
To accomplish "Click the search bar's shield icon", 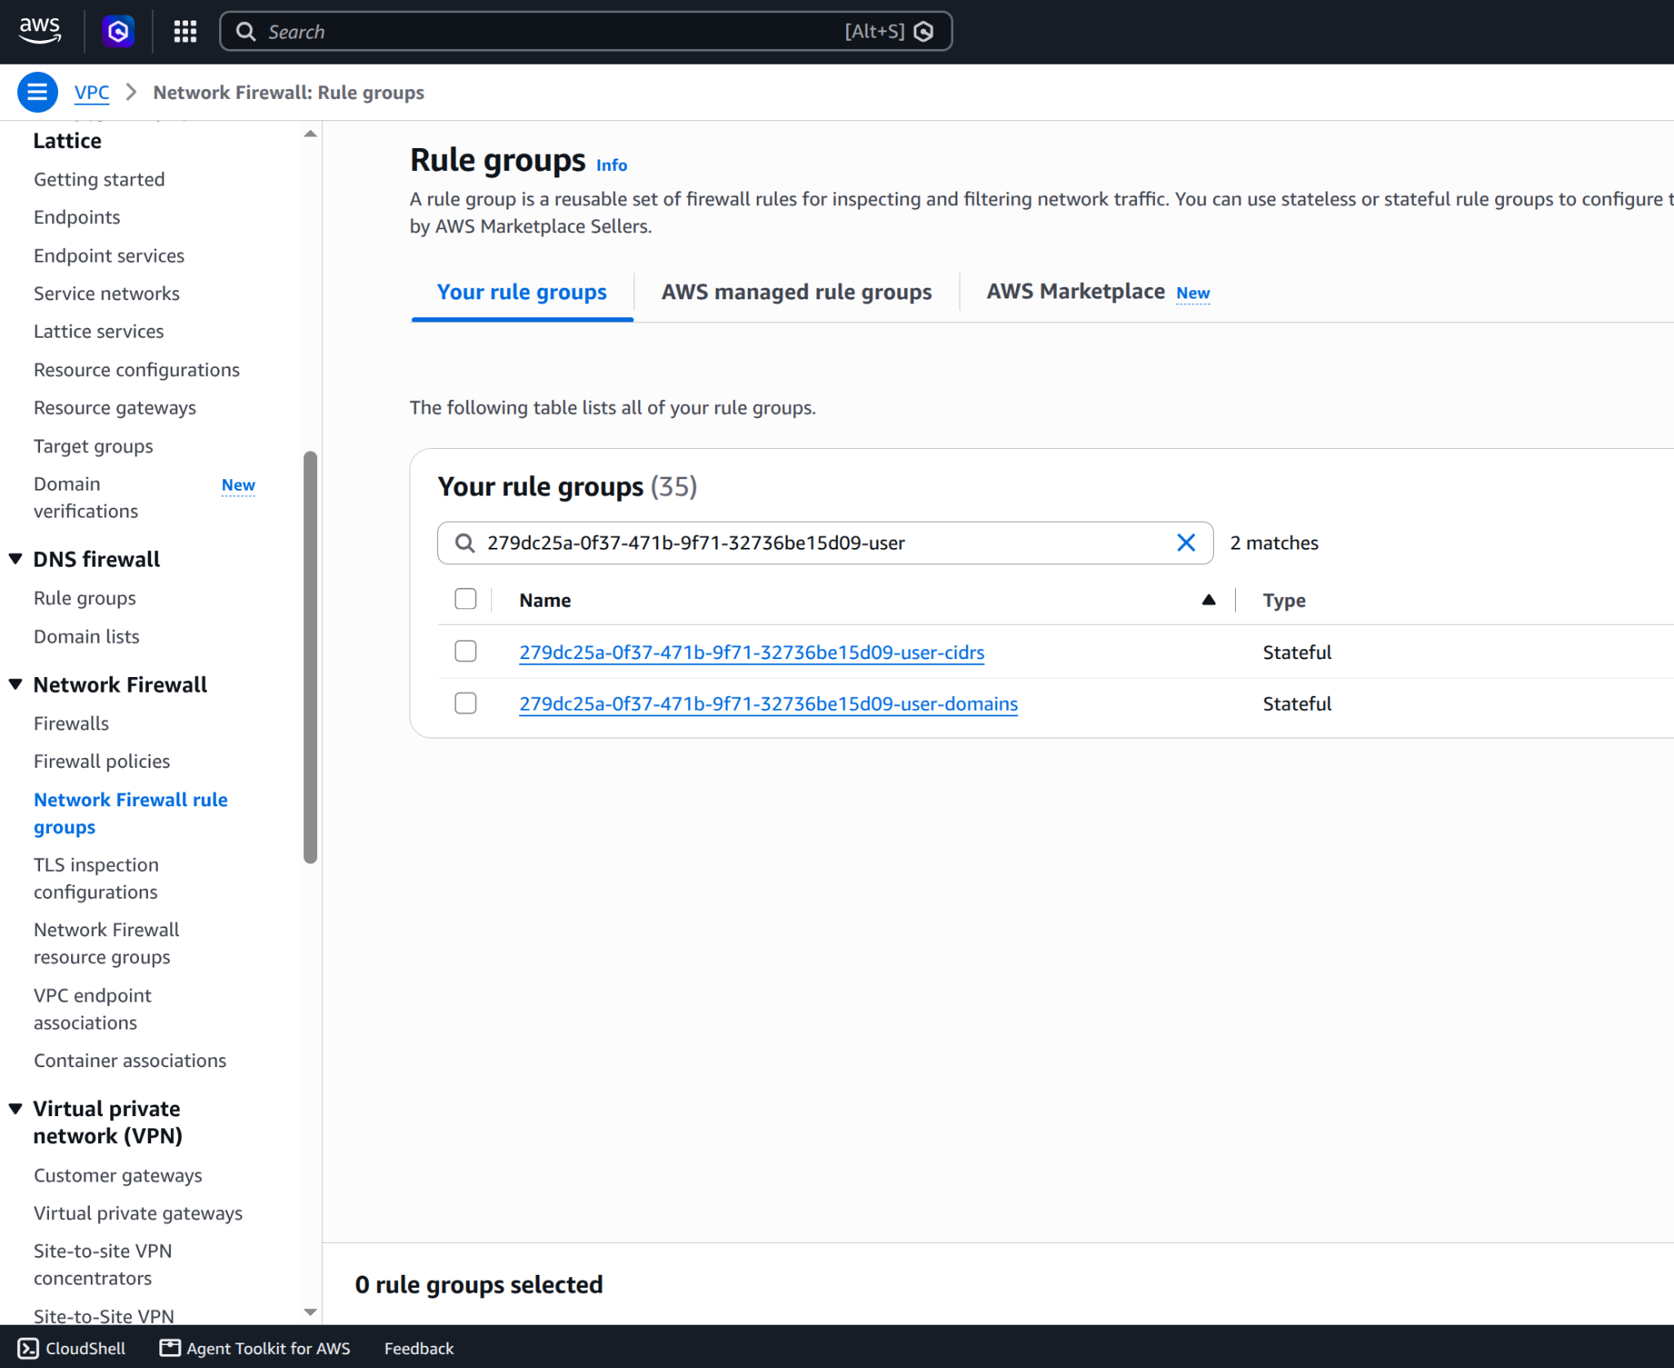I will point(924,32).
